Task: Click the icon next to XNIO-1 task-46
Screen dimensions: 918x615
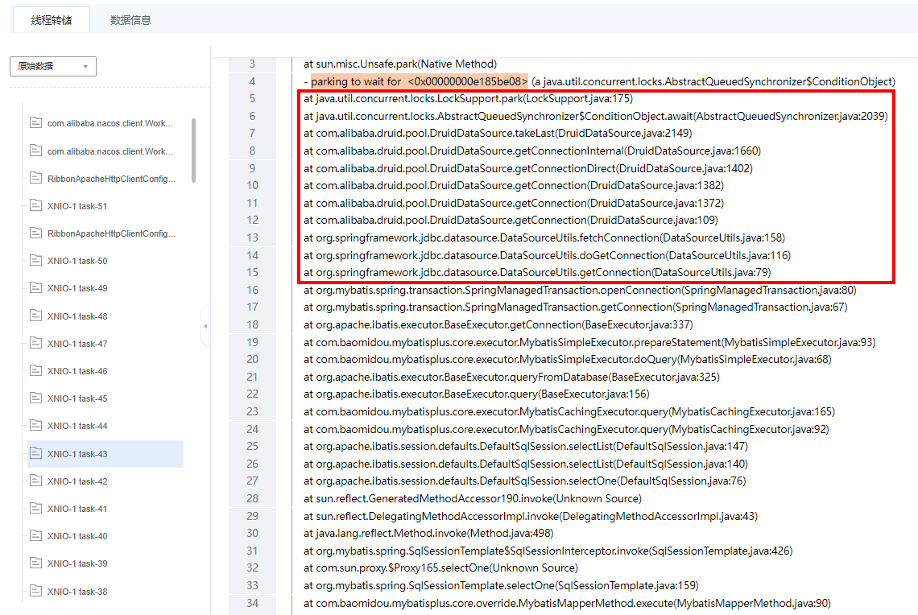Action: [x=35, y=370]
